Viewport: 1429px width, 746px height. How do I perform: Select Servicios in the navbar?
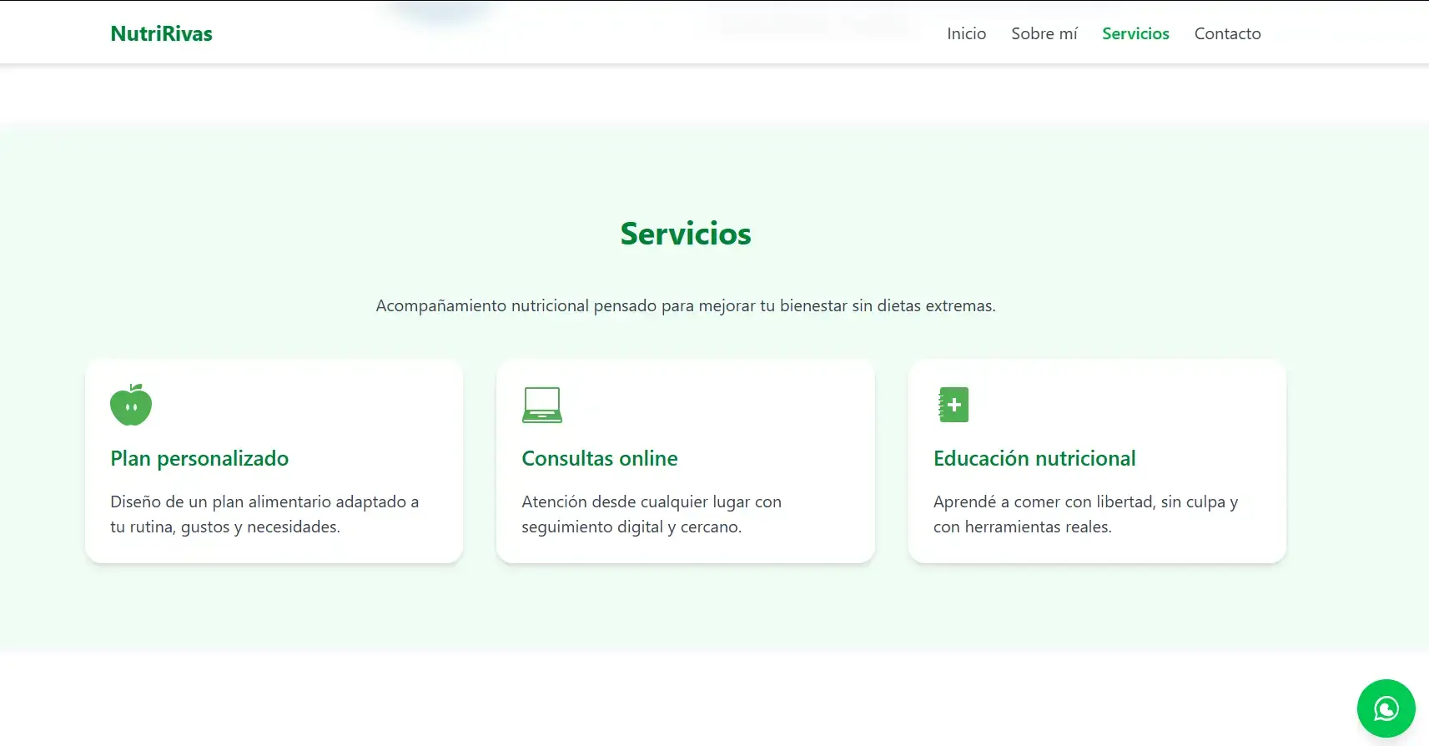click(x=1135, y=33)
